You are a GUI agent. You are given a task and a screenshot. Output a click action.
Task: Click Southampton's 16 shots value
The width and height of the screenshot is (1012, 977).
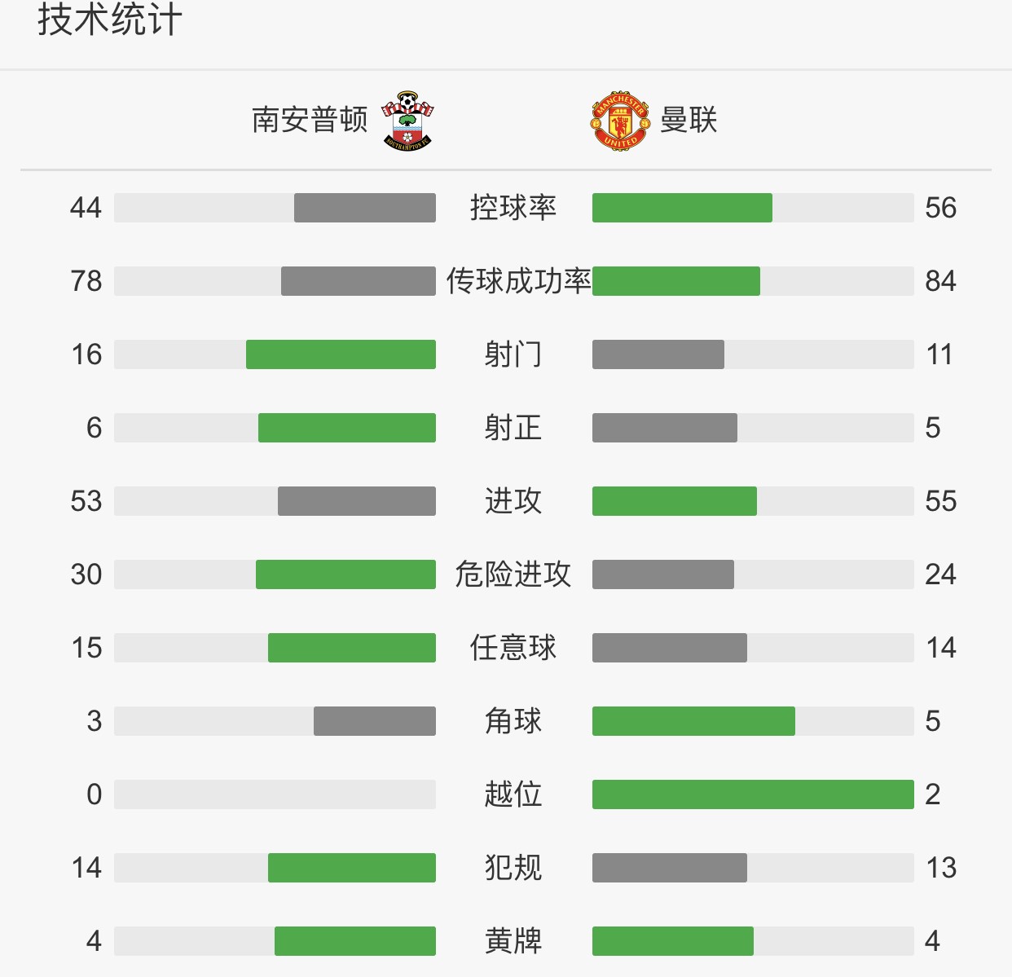(x=86, y=354)
